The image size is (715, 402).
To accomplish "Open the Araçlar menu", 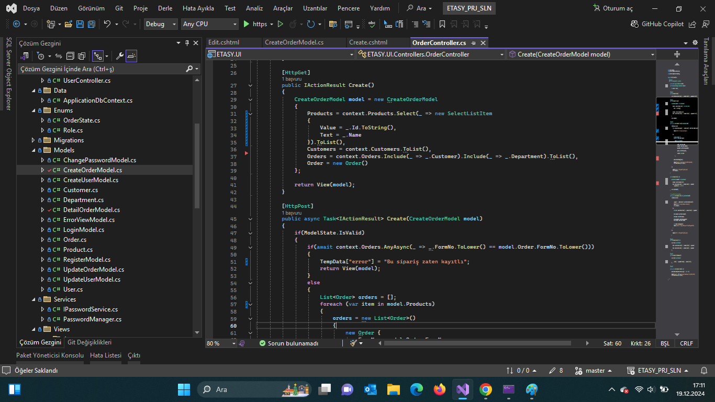I will point(283,8).
